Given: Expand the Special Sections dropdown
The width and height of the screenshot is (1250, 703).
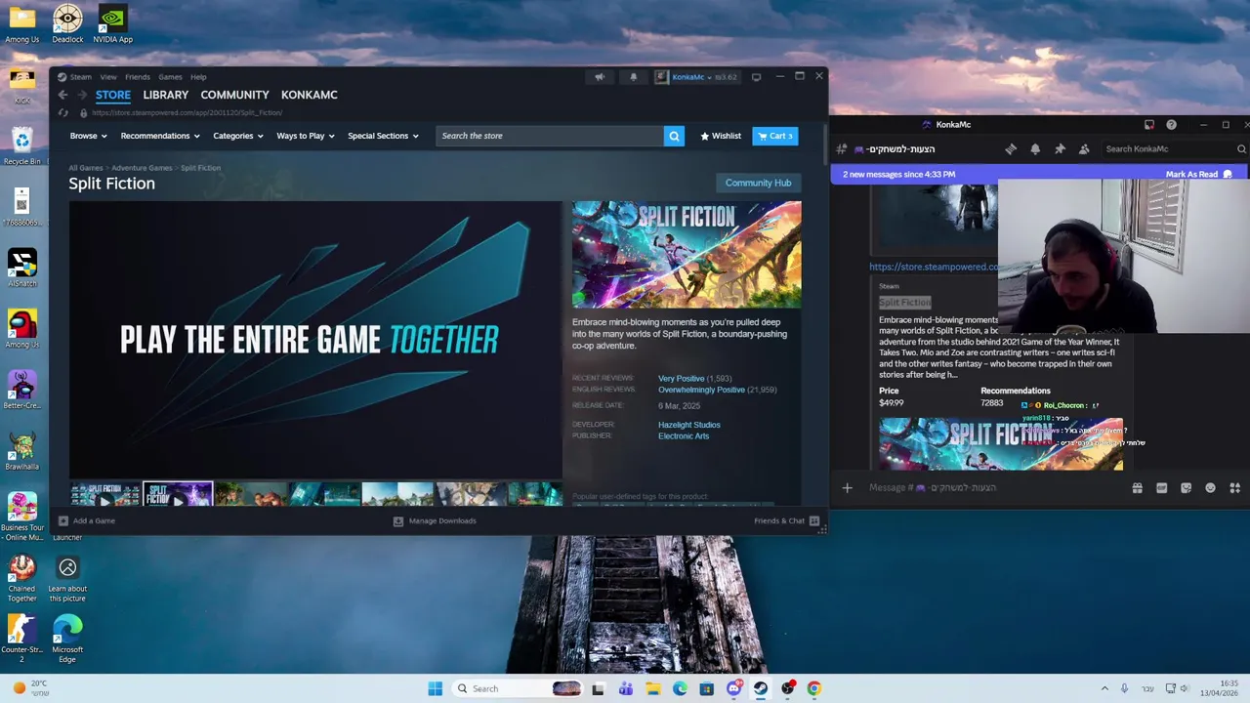Looking at the screenshot, I should pos(383,136).
